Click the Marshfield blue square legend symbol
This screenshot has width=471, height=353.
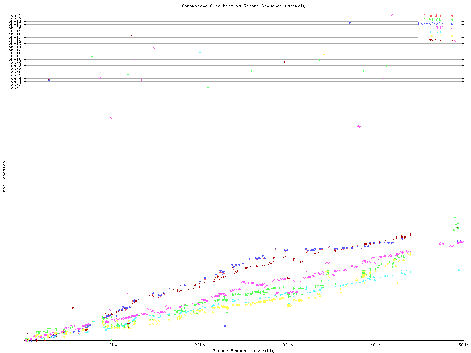pos(452,24)
